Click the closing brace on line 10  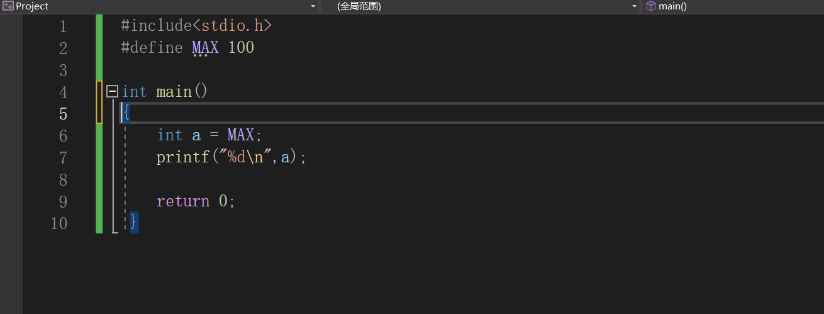pos(134,222)
